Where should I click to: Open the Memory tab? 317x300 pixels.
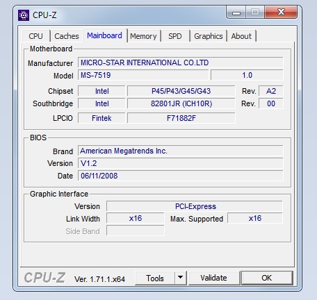pyautogui.click(x=143, y=36)
